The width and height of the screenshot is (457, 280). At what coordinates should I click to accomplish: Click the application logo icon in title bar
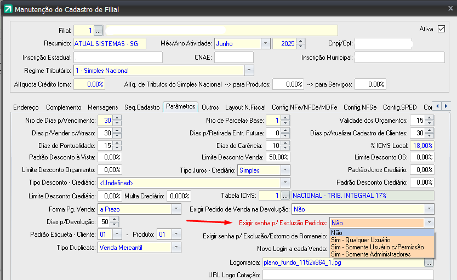(8, 9)
